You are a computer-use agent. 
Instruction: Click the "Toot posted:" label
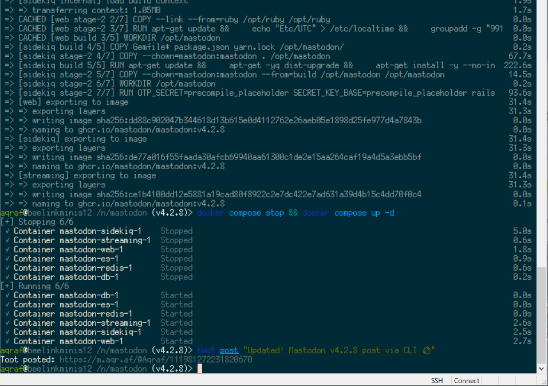click(27, 360)
